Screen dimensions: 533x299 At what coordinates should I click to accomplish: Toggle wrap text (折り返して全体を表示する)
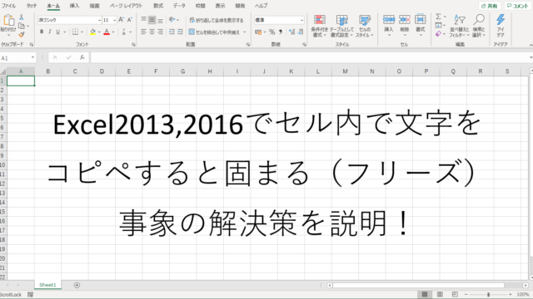click(x=217, y=20)
